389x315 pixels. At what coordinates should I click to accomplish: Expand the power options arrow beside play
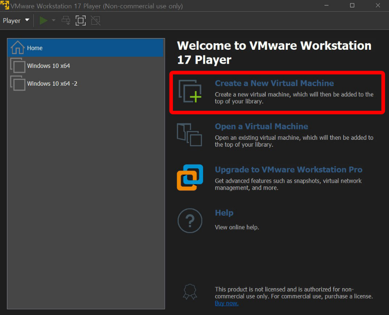point(53,20)
